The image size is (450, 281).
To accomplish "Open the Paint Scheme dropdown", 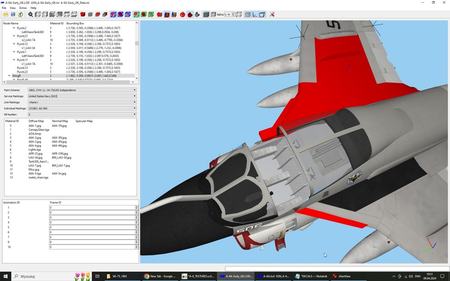I will (82, 90).
